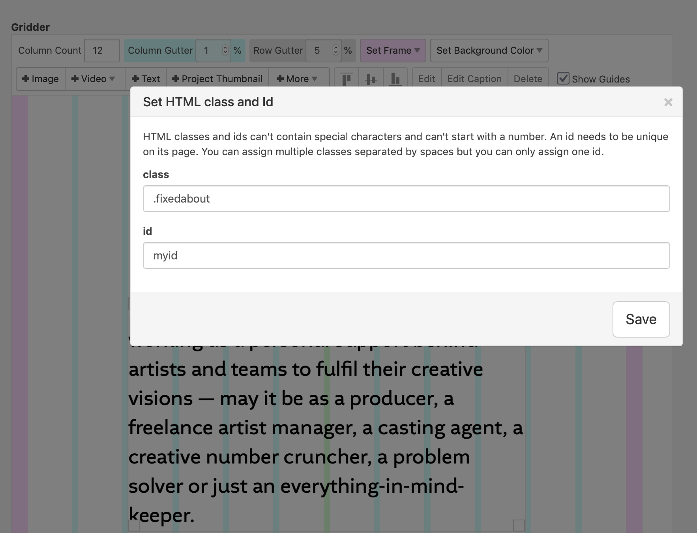Click the Edit Caption button
Image resolution: width=697 pixels, height=533 pixels.
[474, 79]
